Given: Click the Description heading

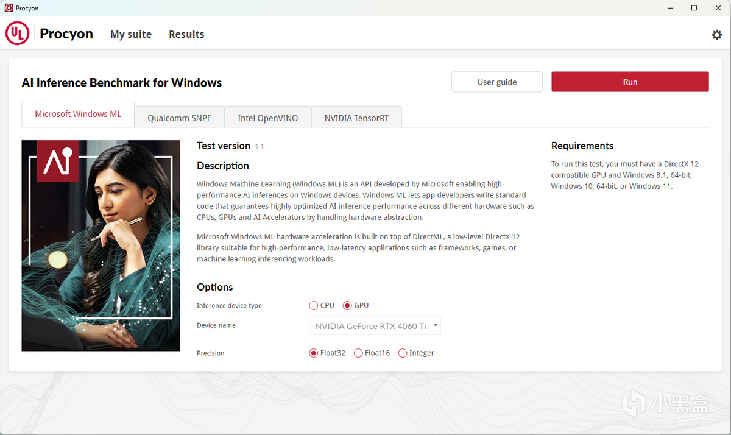Looking at the screenshot, I should [x=223, y=166].
